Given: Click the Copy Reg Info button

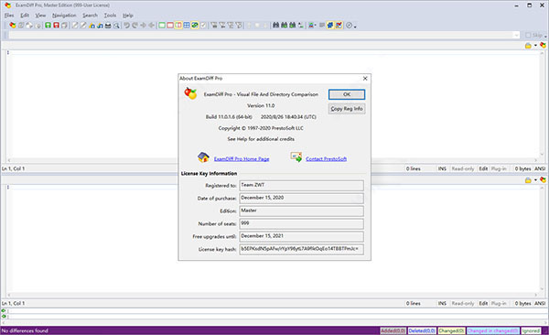Looking at the screenshot, I should (347, 109).
